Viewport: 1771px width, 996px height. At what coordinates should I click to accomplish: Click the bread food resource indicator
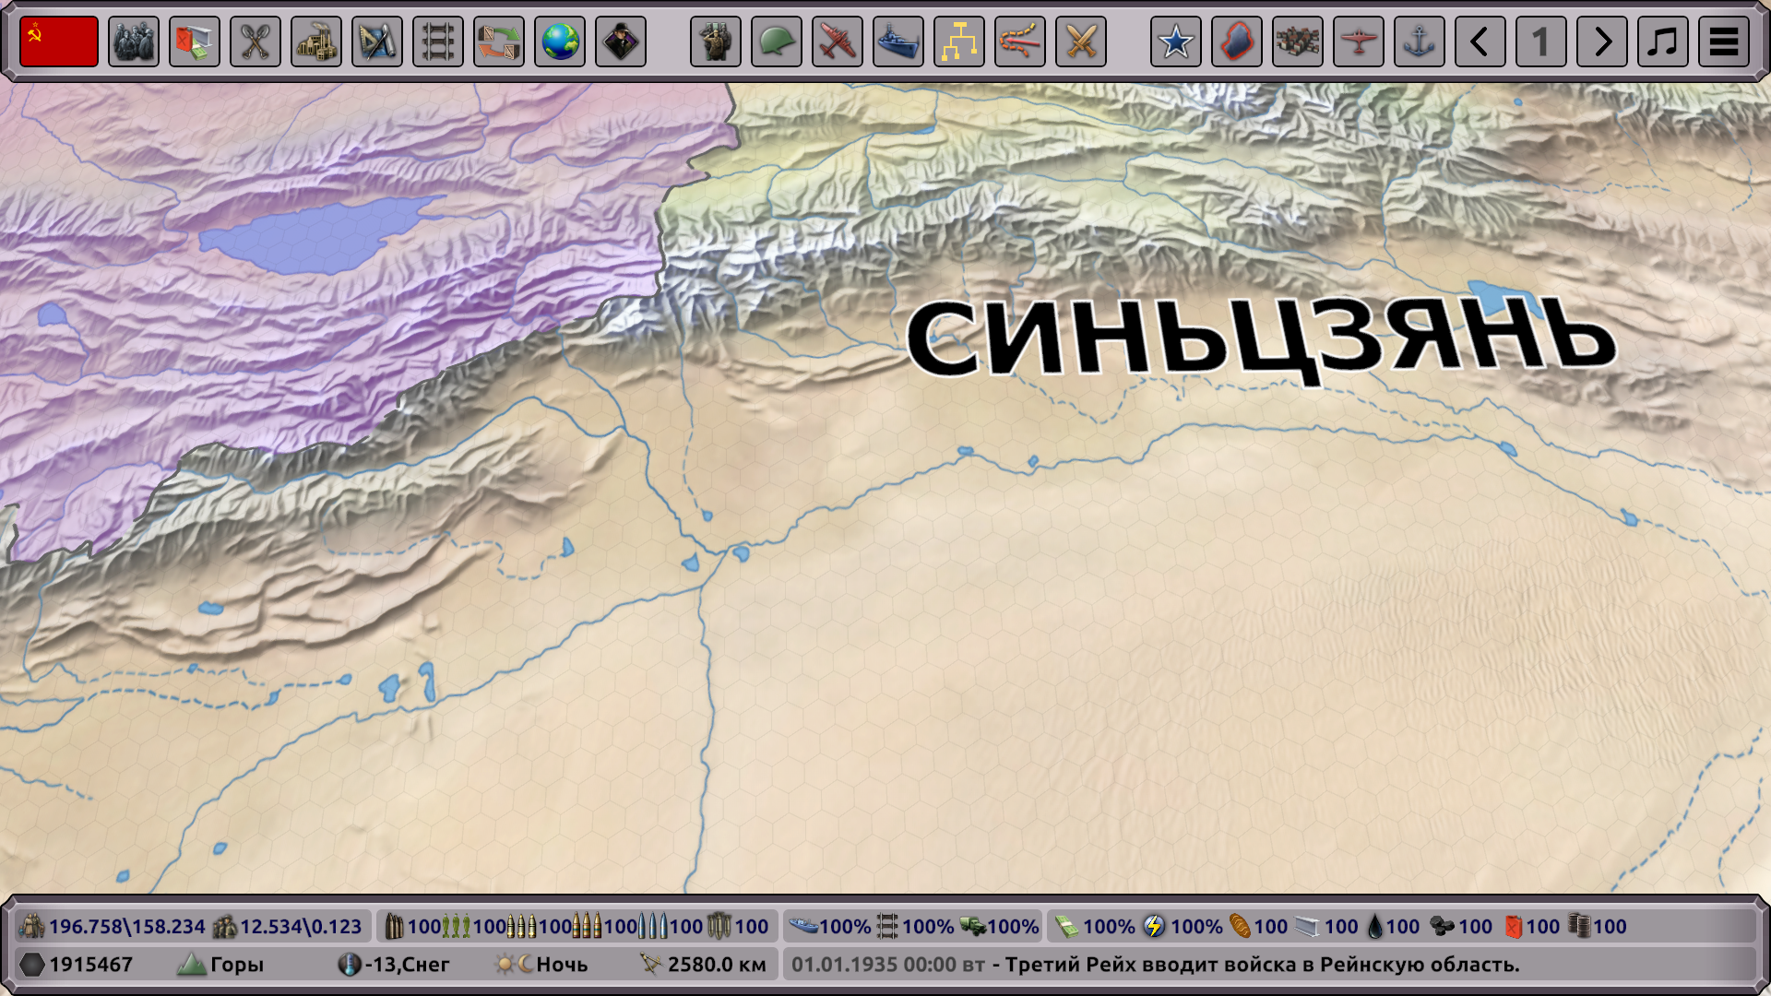tap(1258, 926)
